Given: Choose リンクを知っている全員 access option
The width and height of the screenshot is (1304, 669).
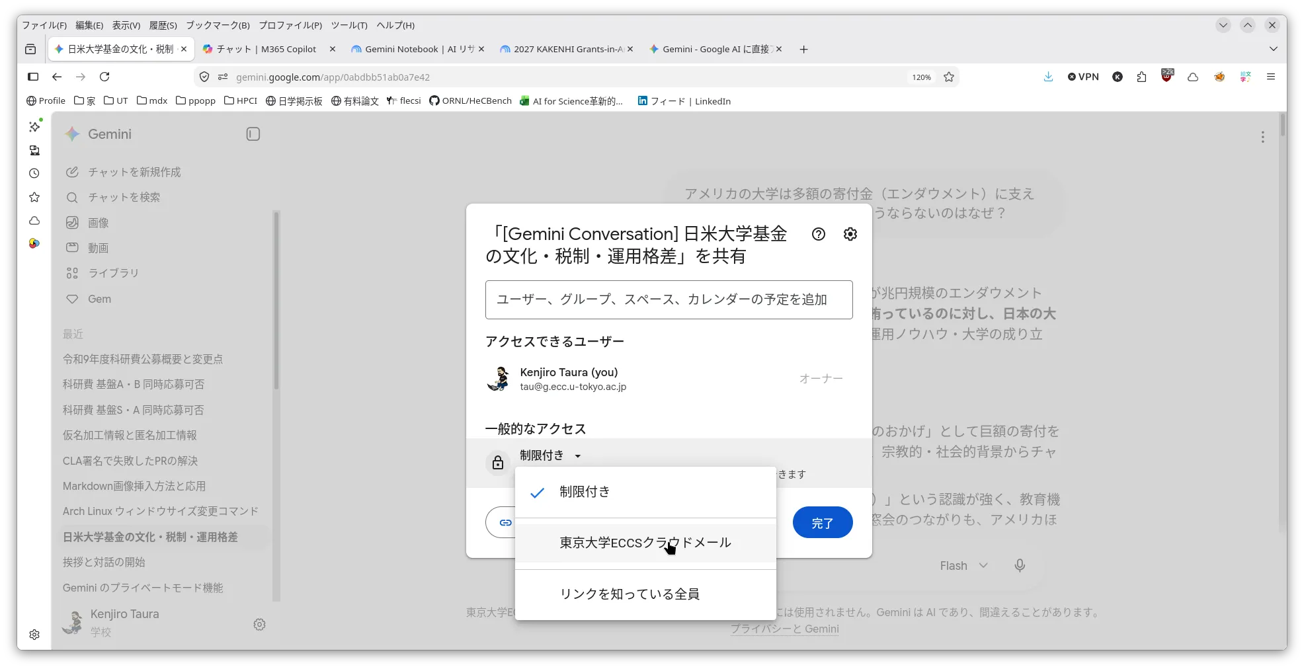Looking at the screenshot, I should tap(645, 594).
